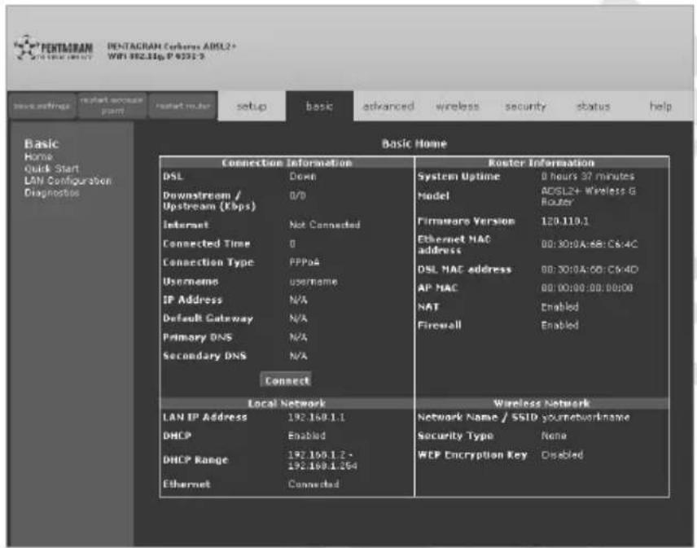697x548 pixels.
Task: Open the help tab
Action: 660,106
